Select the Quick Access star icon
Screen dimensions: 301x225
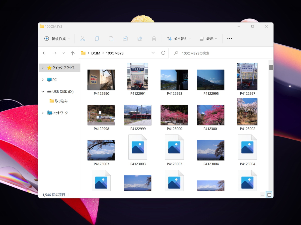(x=49, y=68)
